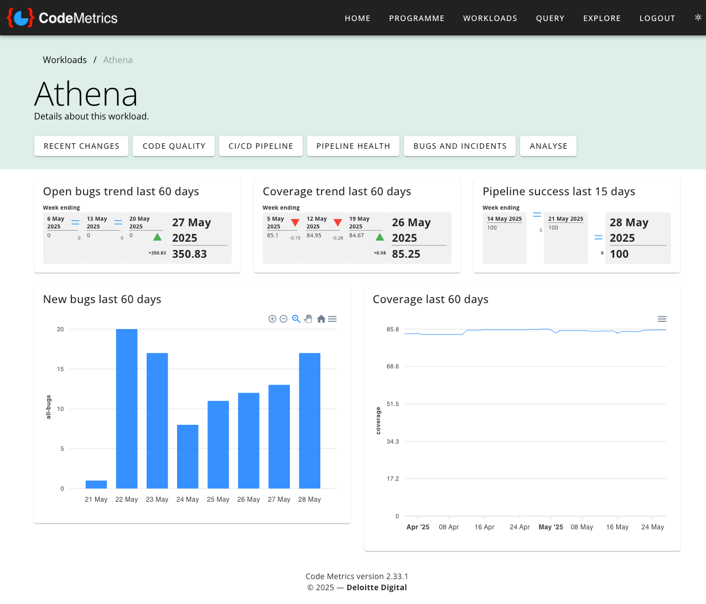Image resolution: width=706 pixels, height=604 pixels.
Task: Activate the hand panning tool
Action: click(x=308, y=319)
